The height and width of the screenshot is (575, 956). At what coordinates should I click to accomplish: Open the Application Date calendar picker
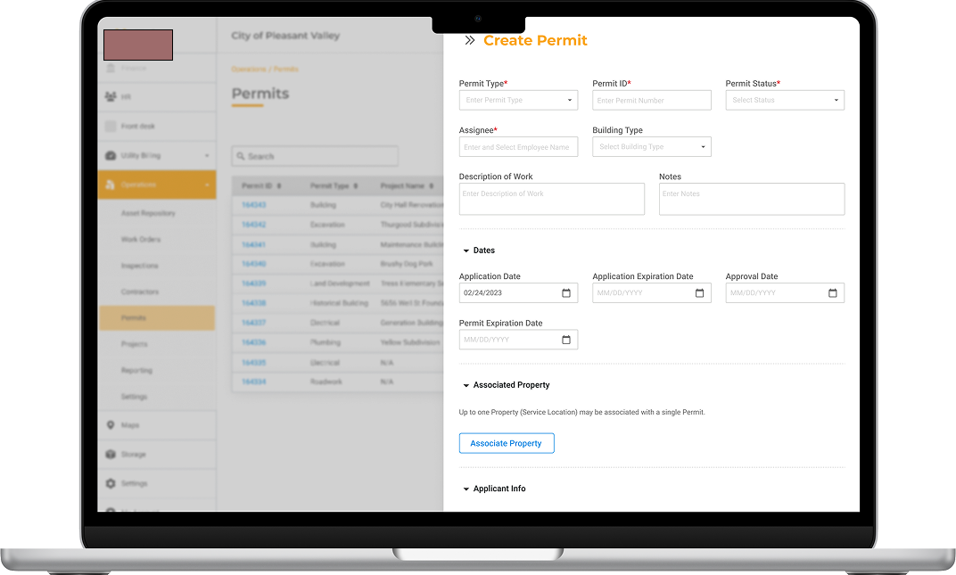566,292
